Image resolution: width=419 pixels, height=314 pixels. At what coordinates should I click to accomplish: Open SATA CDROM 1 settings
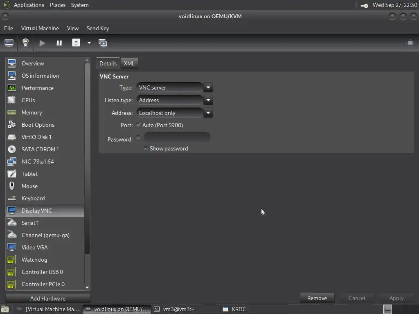(x=45, y=150)
